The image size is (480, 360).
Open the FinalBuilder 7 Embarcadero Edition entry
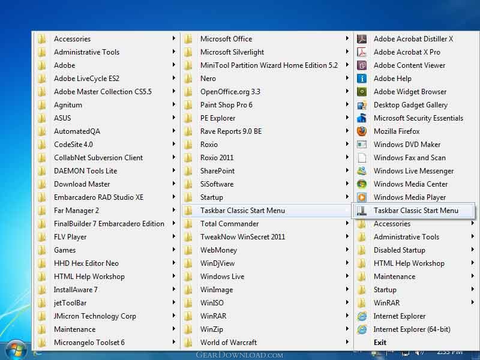point(106,224)
